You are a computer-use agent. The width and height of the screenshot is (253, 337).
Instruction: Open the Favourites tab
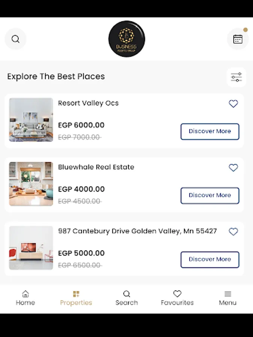pyautogui.click(x=177, y=298)
